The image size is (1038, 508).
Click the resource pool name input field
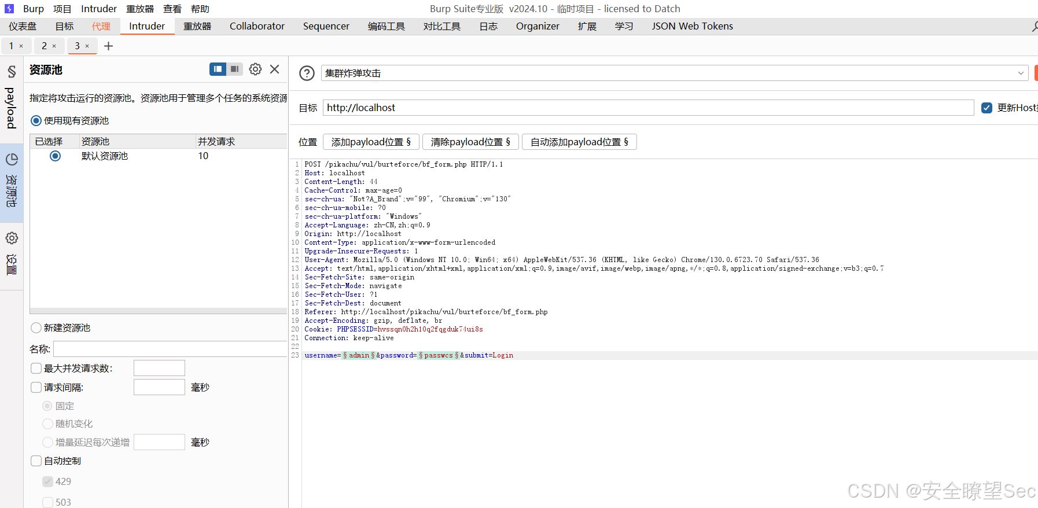[x=170, y=349]
